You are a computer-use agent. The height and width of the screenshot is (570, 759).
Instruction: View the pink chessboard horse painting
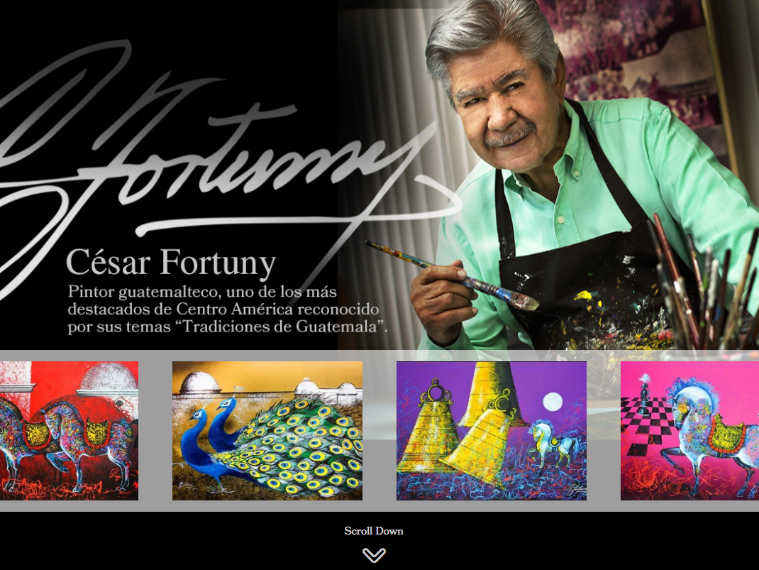point(689,431)
